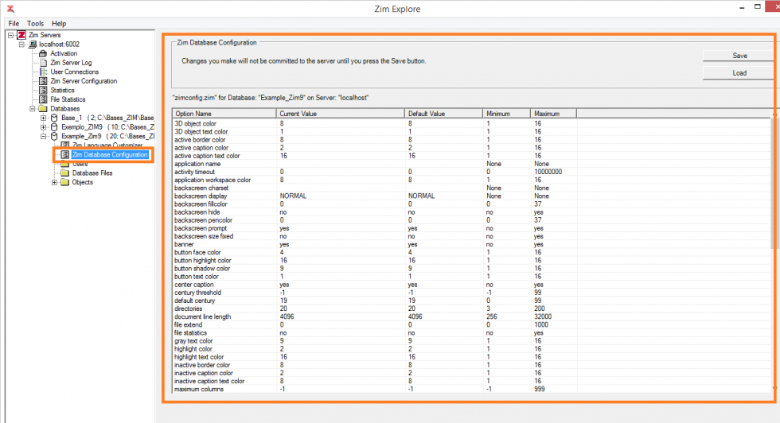780x423 pixels.
Task: Click the Zim Server Log document icon
Action: point(43,63)
